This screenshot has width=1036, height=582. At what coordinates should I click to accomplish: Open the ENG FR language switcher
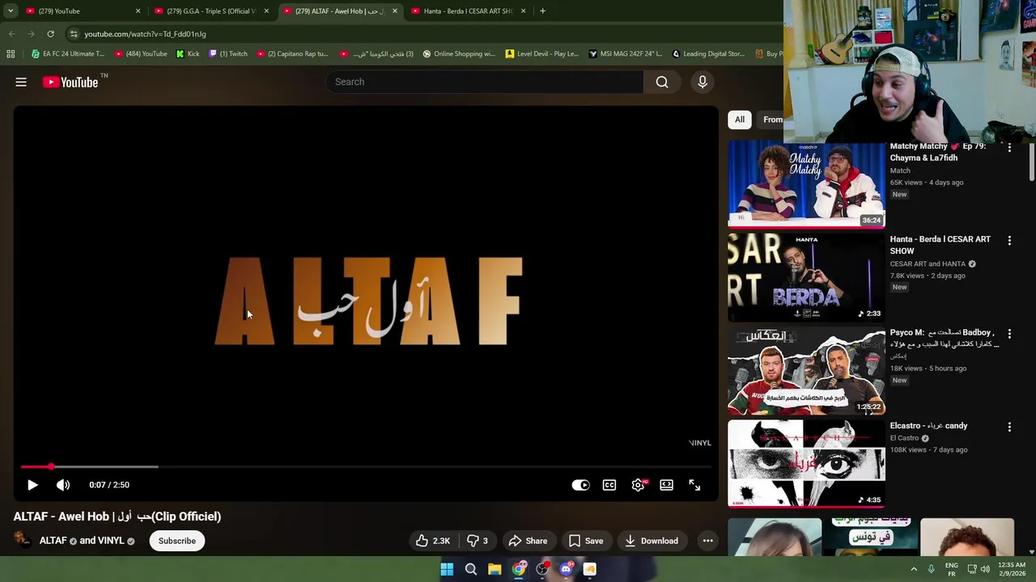pos(952,569)
